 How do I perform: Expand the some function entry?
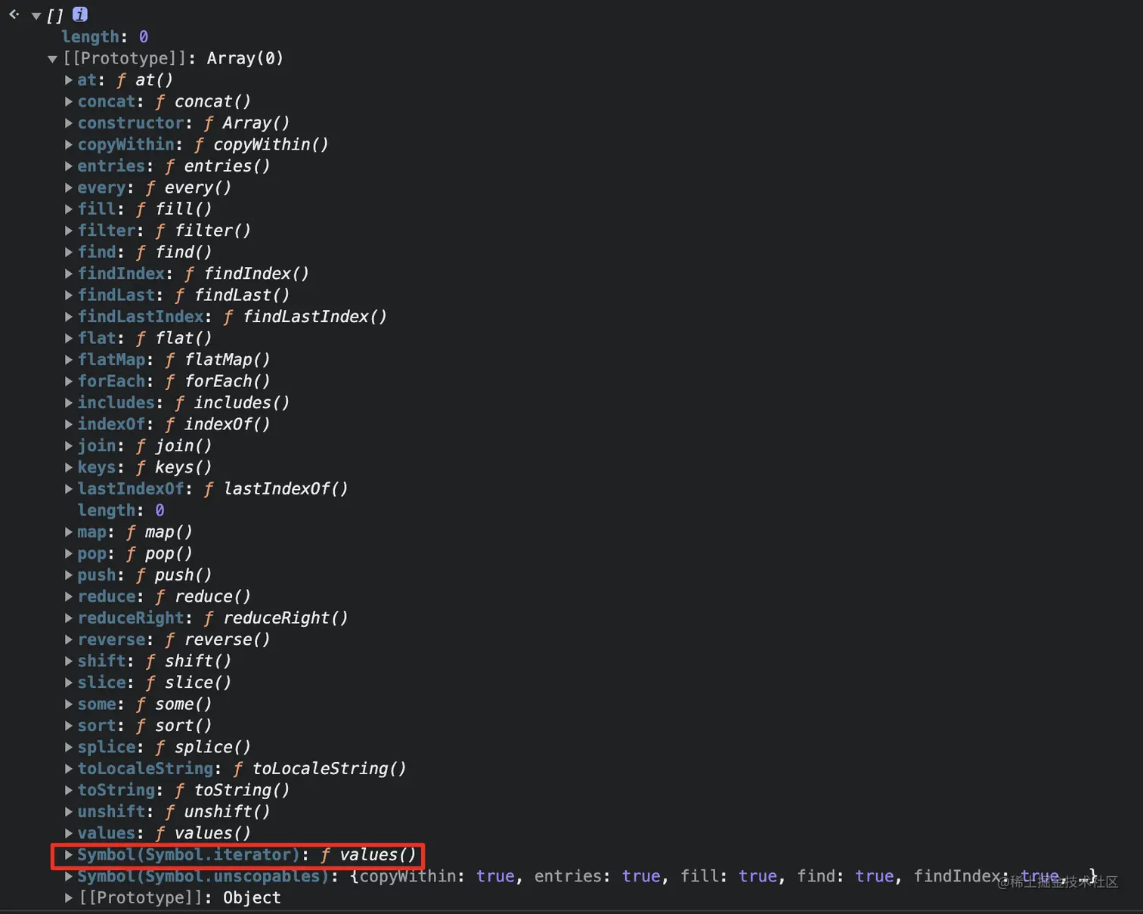click(x=69, y=704)
